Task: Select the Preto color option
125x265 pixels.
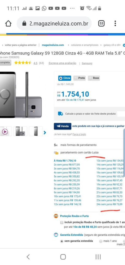Action: coord(79,78)
